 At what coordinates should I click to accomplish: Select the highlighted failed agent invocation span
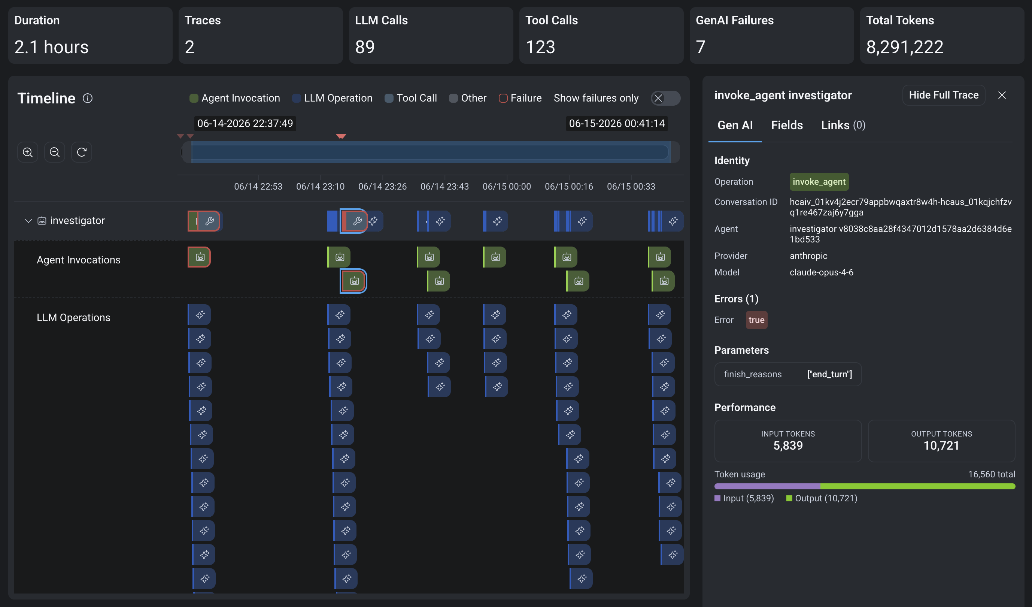point(353,281)
